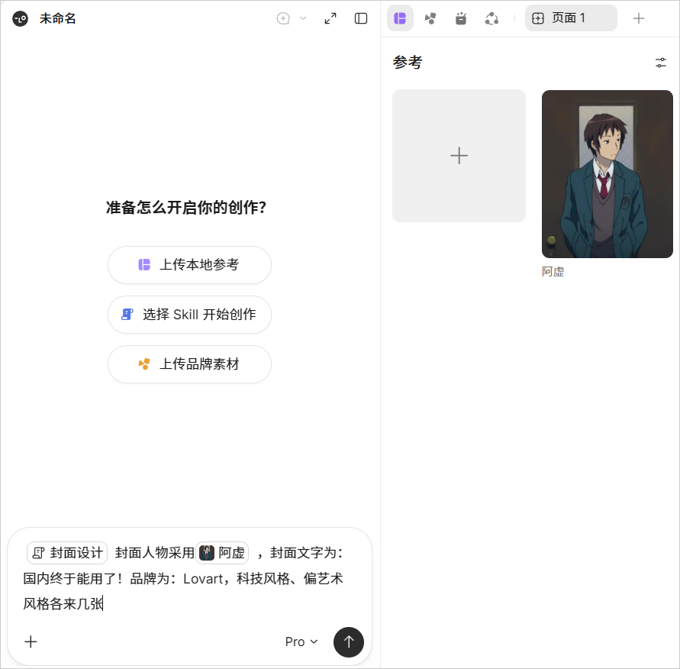Start a new chat with plus bubble icon
Viewport: 680px width, 669px height.
tap(283, 18)
